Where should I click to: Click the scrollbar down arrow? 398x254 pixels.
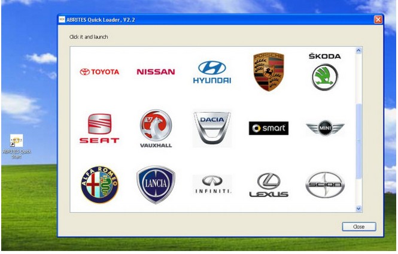coord(358,208)
